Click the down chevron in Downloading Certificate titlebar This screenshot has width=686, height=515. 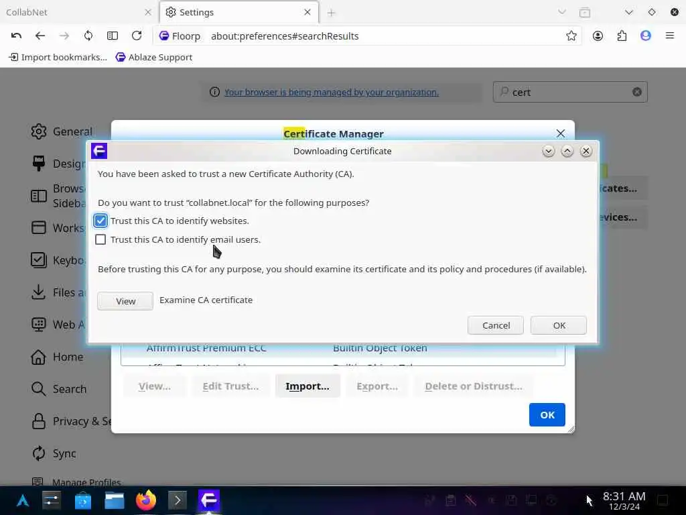548,151
